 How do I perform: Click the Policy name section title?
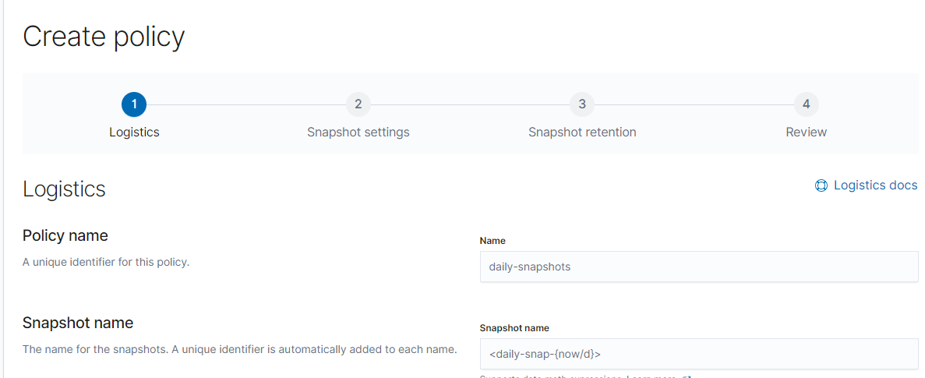[x=65, y=236]
